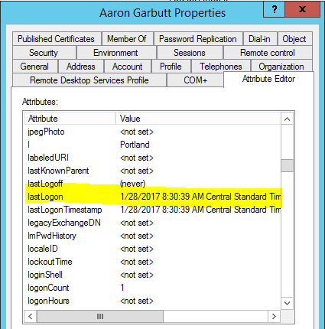Viewport: 325px width, 329px height.
Task: Click the help question mark button
Action: coord(274,9)
